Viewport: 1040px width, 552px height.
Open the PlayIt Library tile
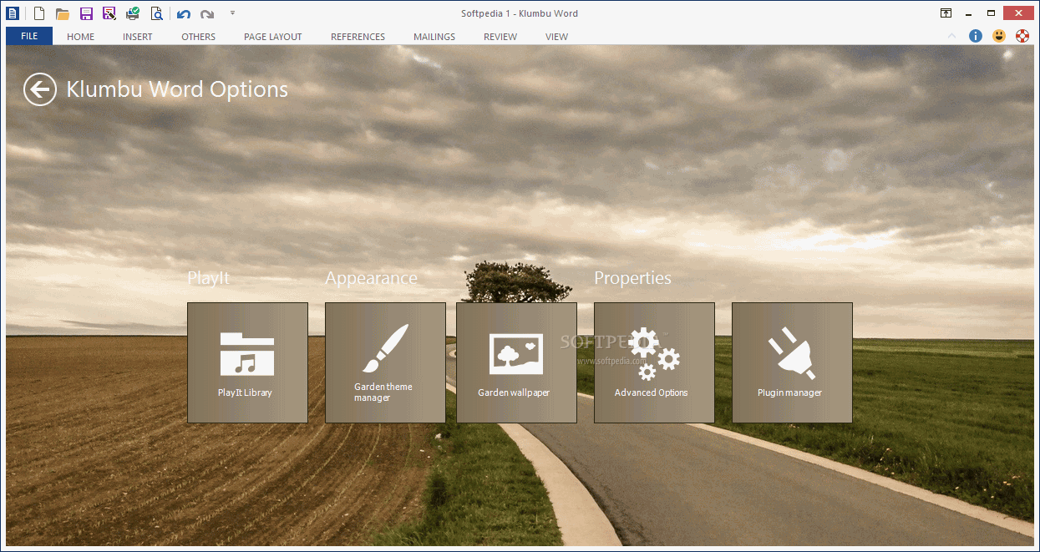[247, 362]
